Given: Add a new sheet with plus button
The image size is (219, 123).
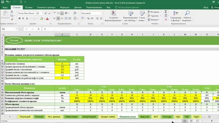Looking at the screenshot, I should click(x=209, y=117).
